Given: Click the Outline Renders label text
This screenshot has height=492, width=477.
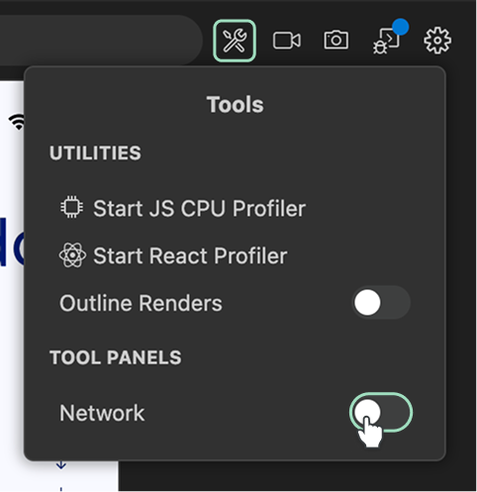Looking at the screenshot, I should pos(141,303).
